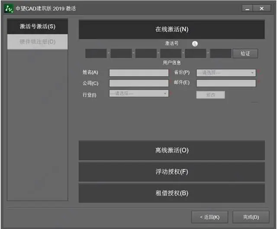Click the 完成(D) button
277x229 pixels.
click(251, 217)
